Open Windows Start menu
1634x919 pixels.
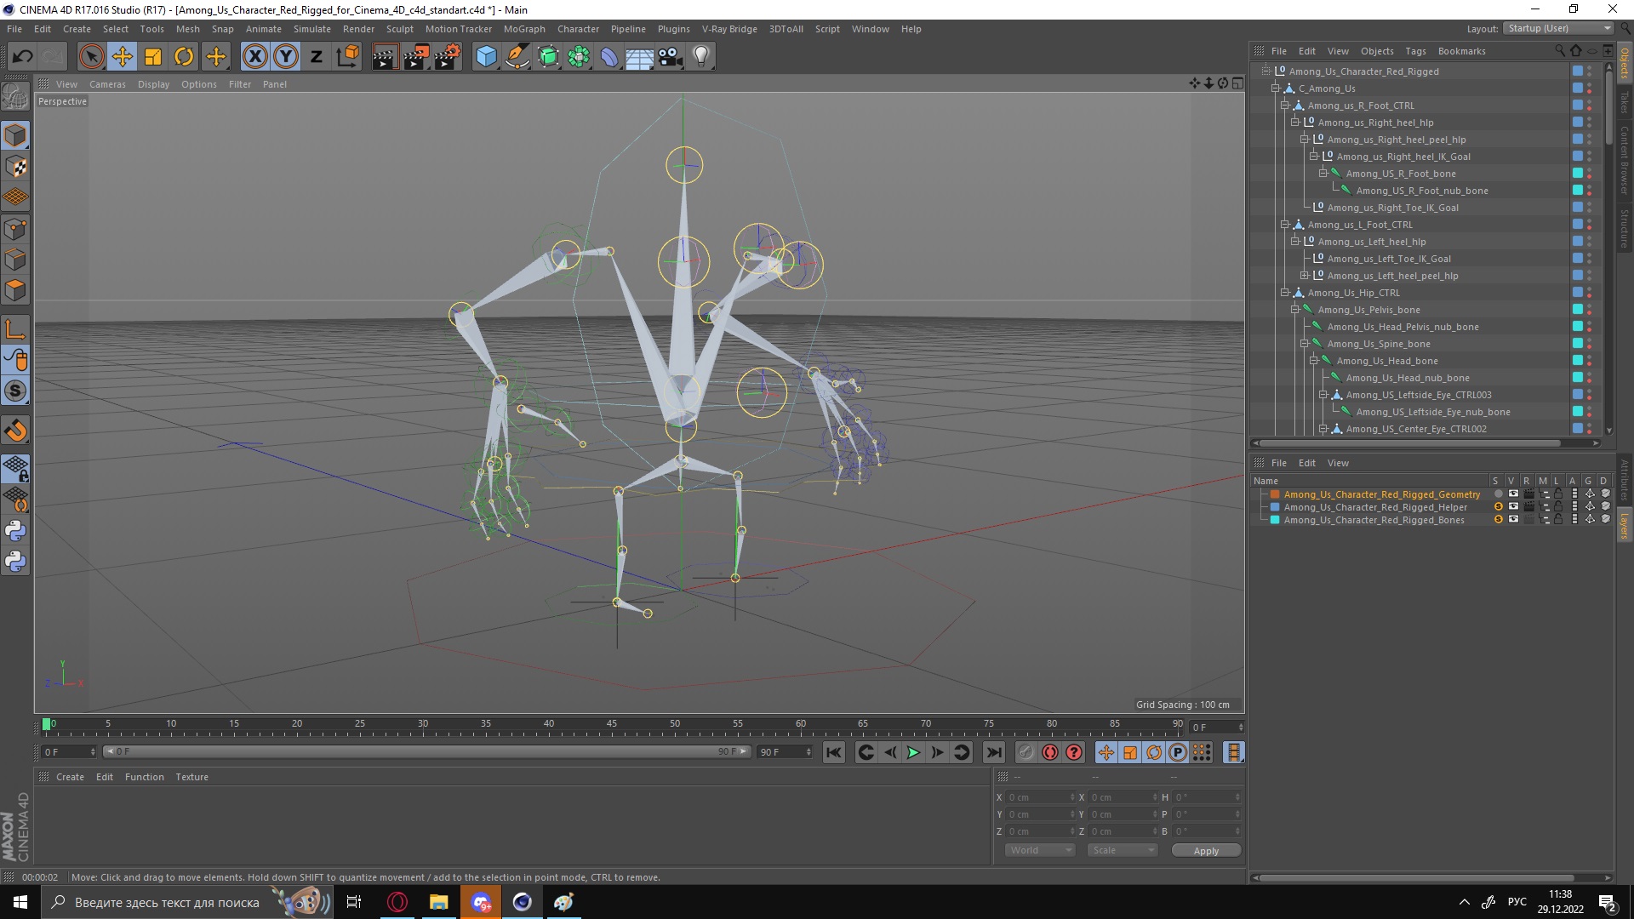pos(20,902)
